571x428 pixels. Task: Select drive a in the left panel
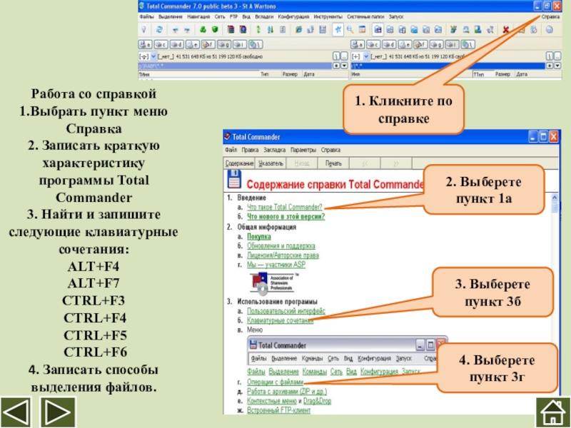pyautogui.click(x=145, y=44)
